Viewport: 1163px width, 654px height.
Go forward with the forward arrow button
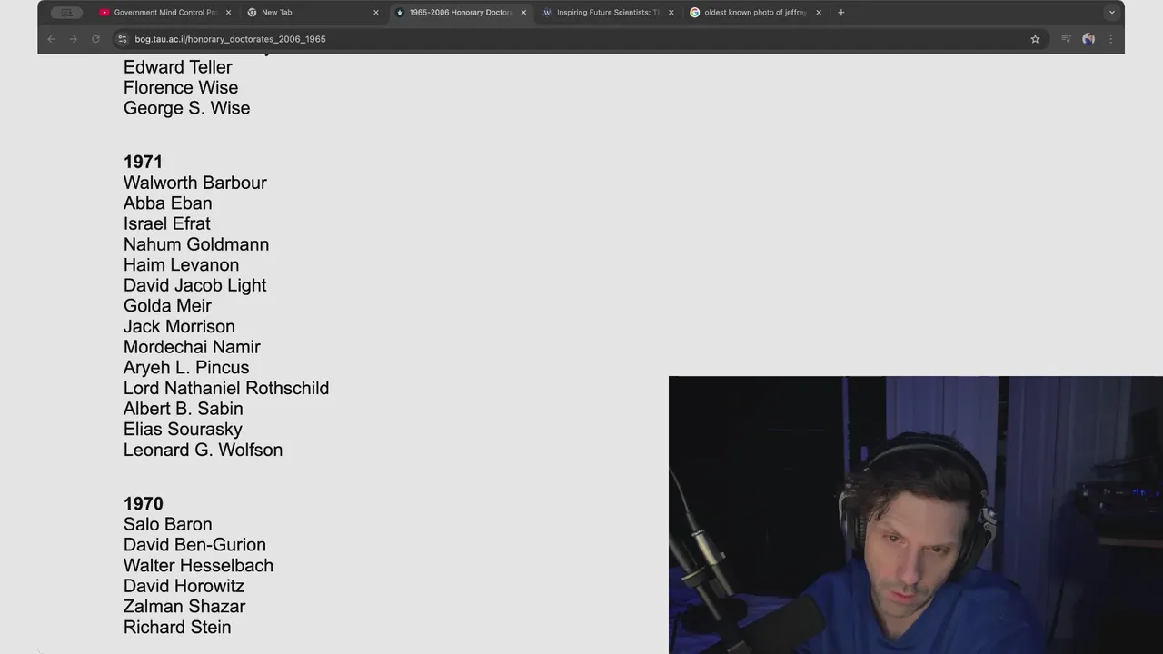coord(74,39)
